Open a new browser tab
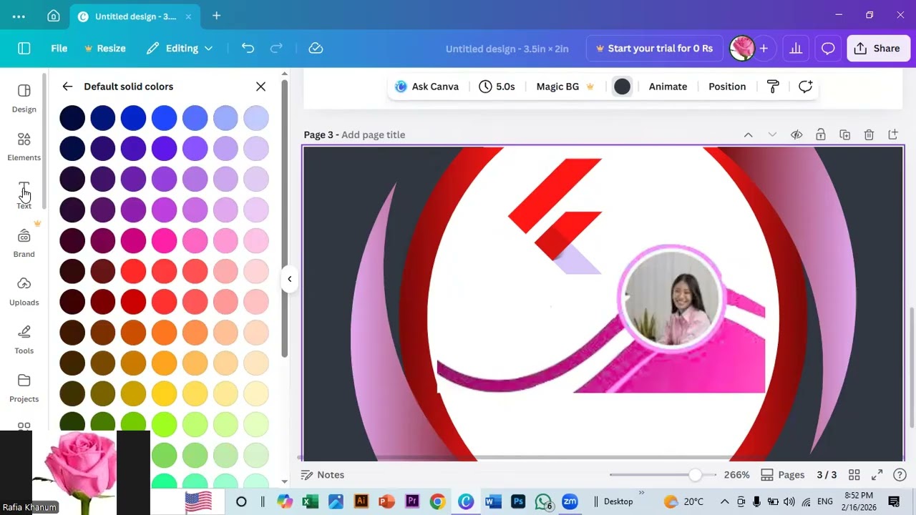 coord(216,16)
